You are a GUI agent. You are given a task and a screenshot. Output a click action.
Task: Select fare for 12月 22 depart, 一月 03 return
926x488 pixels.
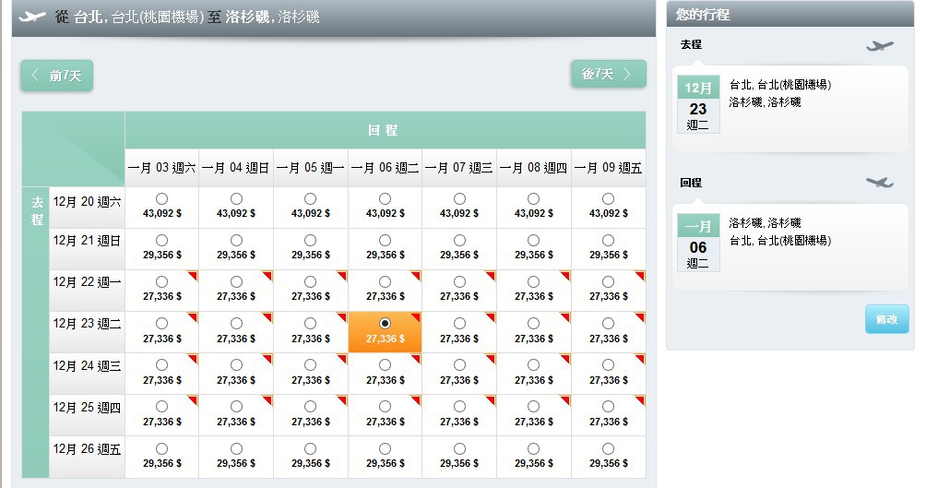click(161, 281)
